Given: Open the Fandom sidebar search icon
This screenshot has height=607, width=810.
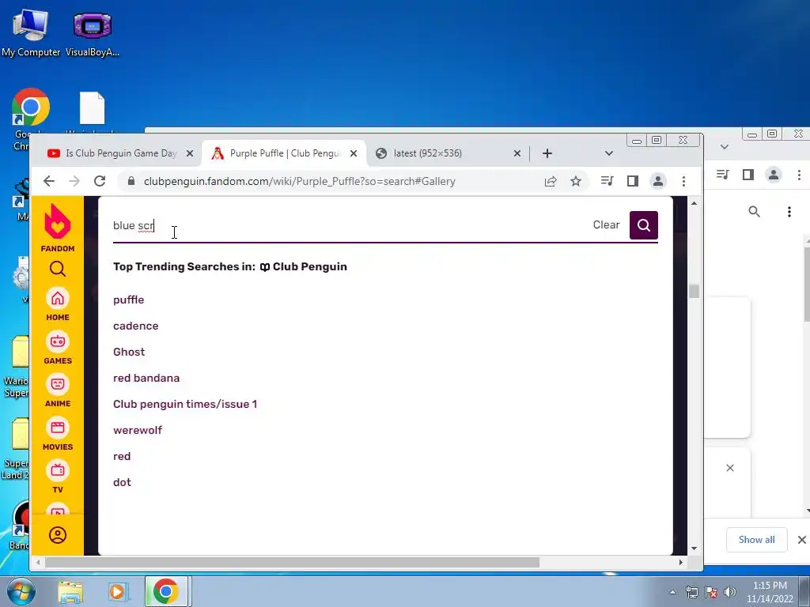Looking at the screenshot, I should pyautogui.click(x=57, y=269).
